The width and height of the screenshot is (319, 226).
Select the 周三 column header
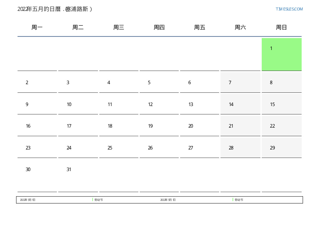[x=119, y=27]
